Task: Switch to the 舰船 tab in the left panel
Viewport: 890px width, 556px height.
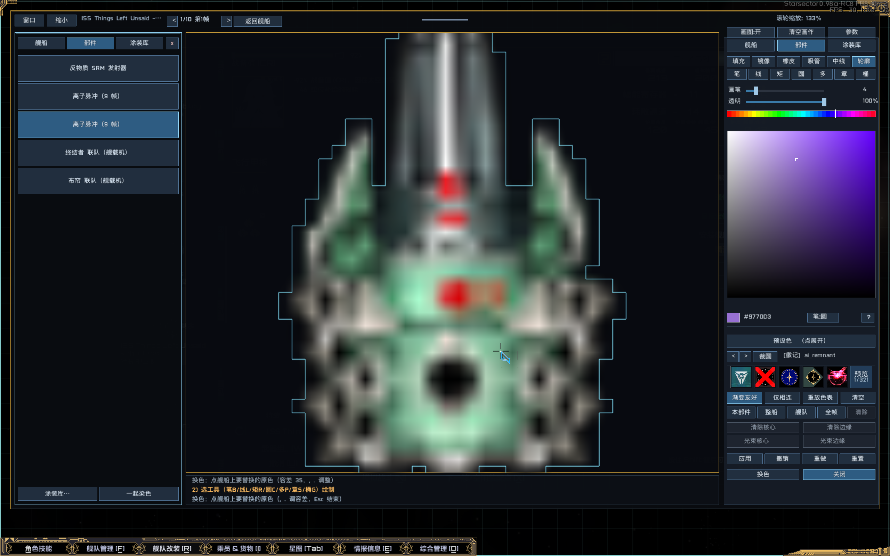Action: pyautogui.click(x=41, y=43)
